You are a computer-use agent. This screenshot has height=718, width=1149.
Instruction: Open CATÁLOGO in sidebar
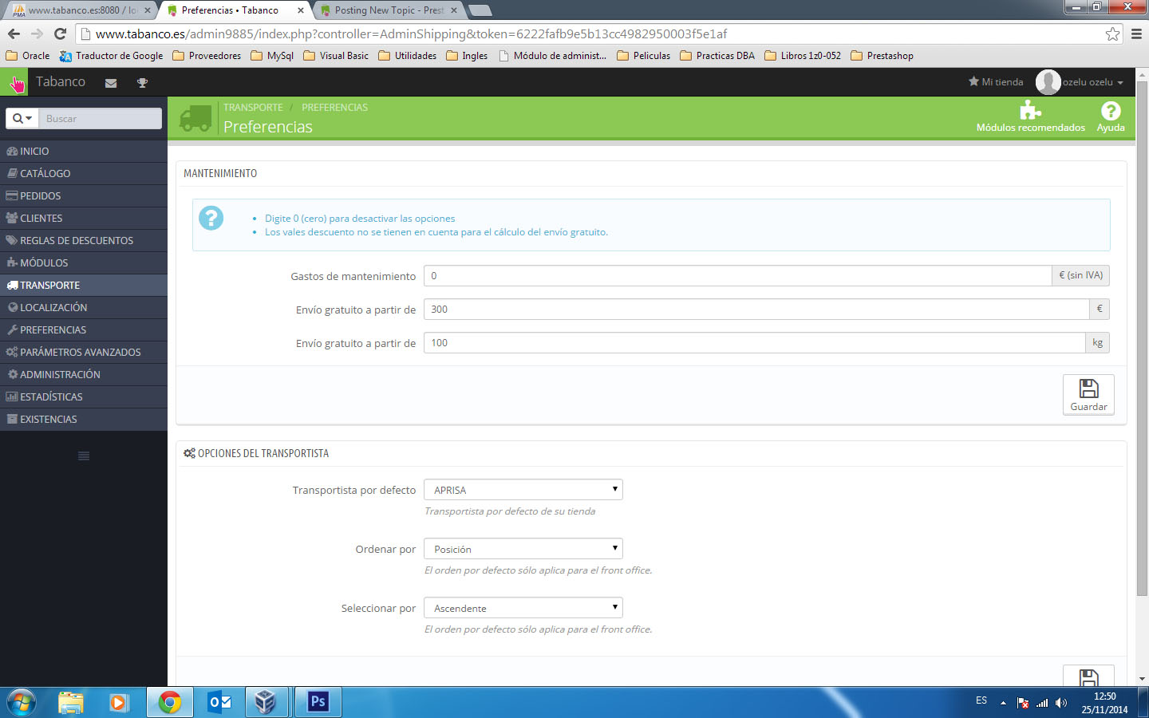pos(84,173)
